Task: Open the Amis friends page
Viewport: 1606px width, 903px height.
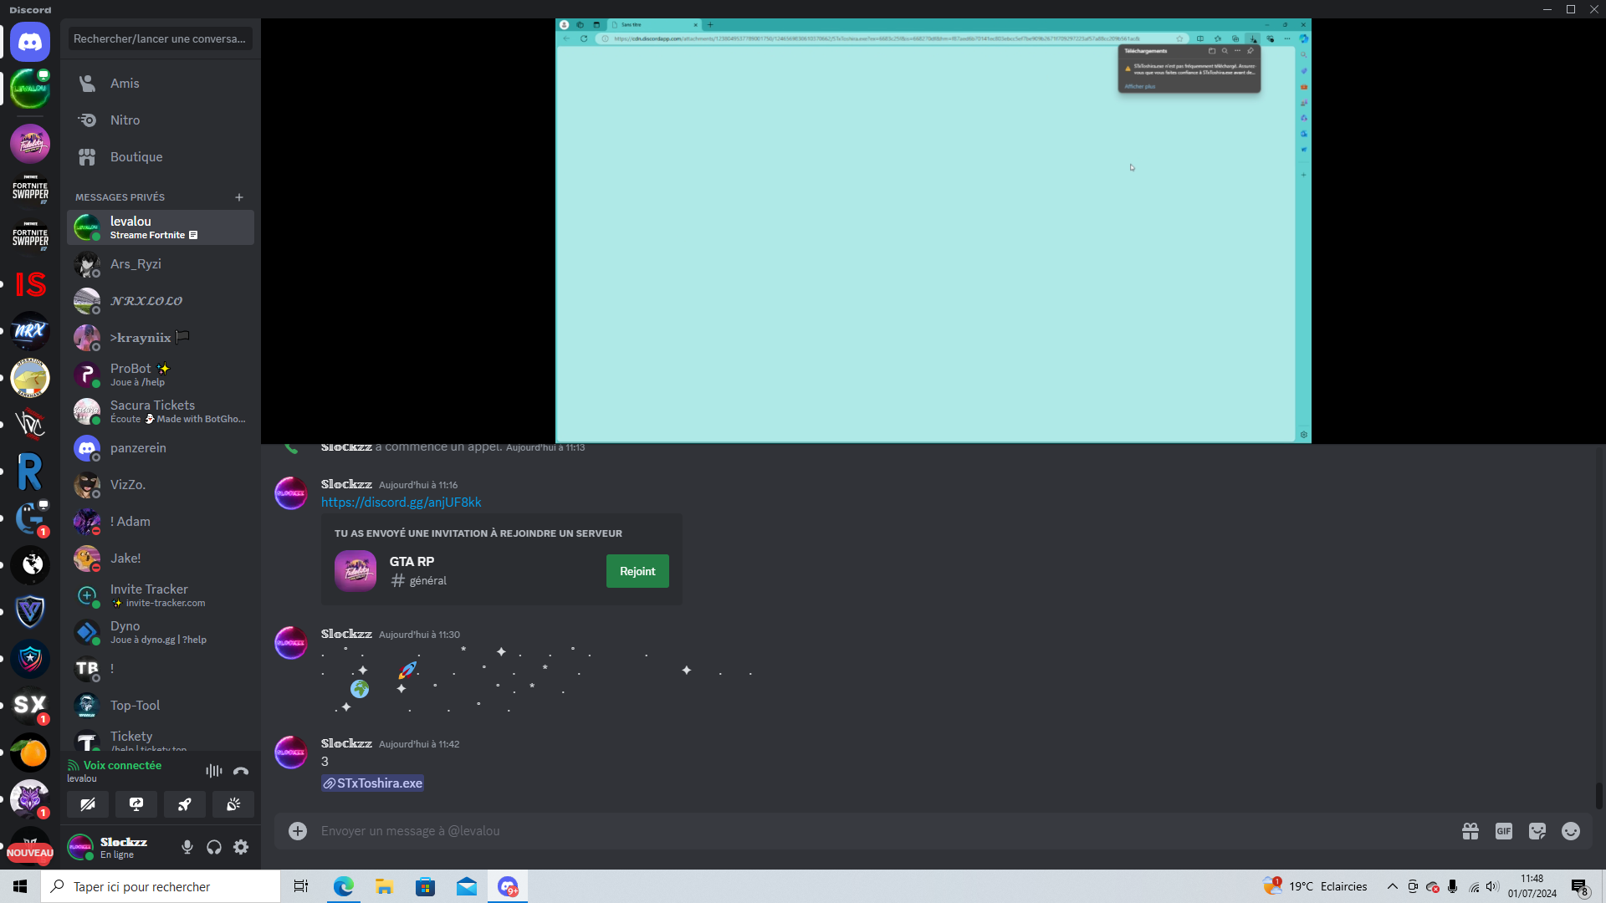Action: [161, 84]
